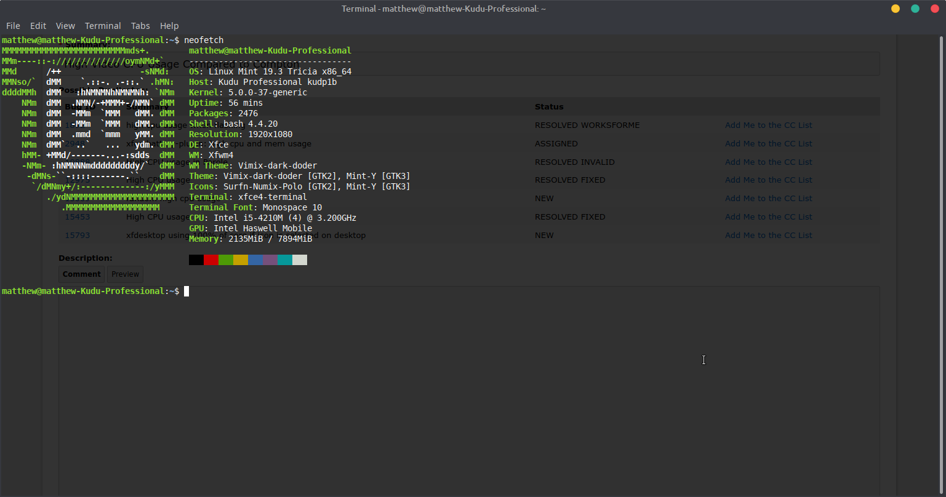Open bug 15793 link

[78, 235]
